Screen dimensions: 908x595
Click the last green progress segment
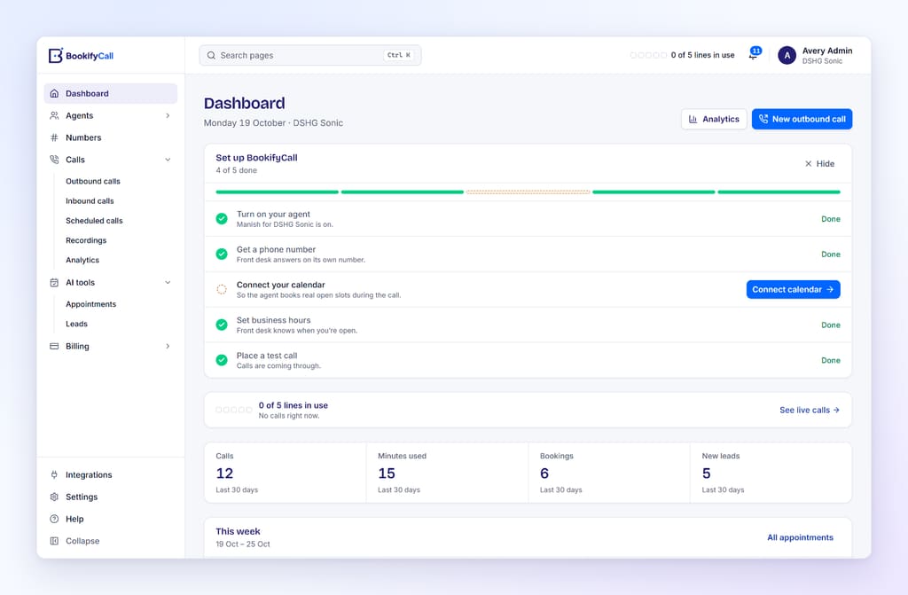pos(779,192)
